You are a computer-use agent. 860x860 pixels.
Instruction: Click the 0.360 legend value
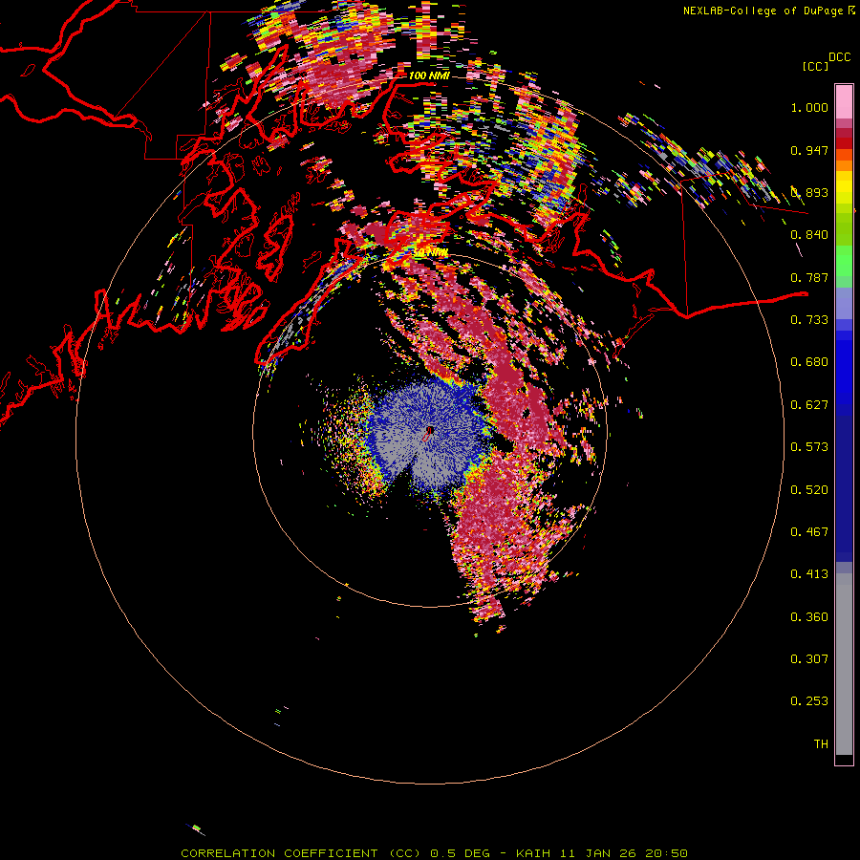[x=809, y=617]
